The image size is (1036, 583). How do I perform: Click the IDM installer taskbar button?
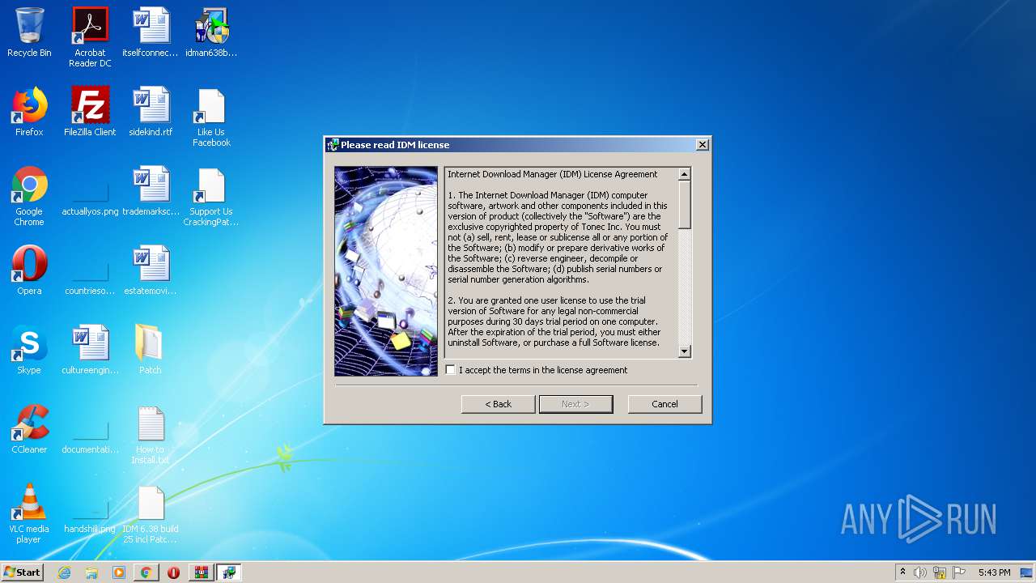click(x=228, y=572)
